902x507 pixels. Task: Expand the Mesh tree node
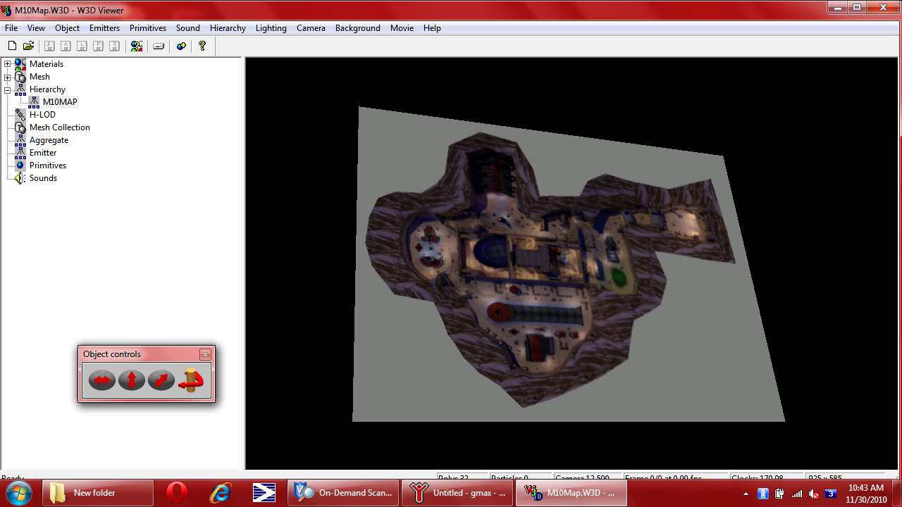8,77
